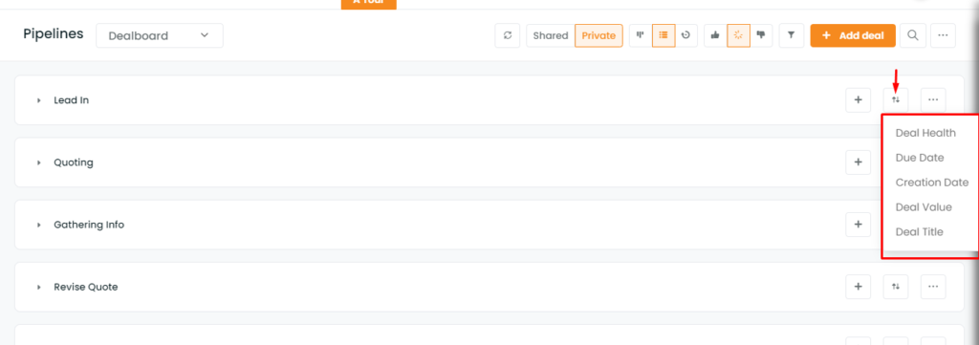
Task: Open more options for Lead In stage
Action: (933, 99)
